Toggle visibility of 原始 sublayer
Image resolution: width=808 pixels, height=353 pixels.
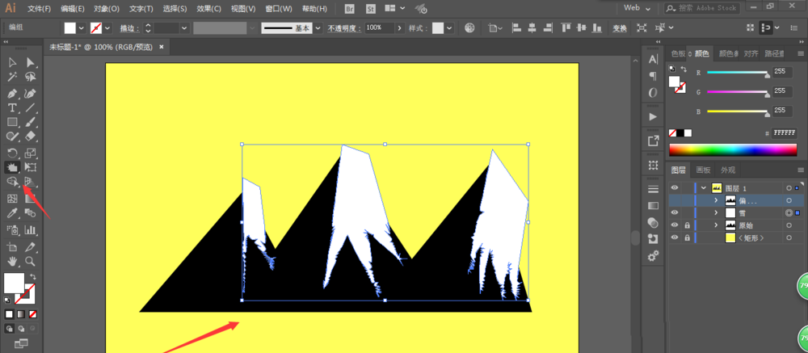(x=674, y=225)
